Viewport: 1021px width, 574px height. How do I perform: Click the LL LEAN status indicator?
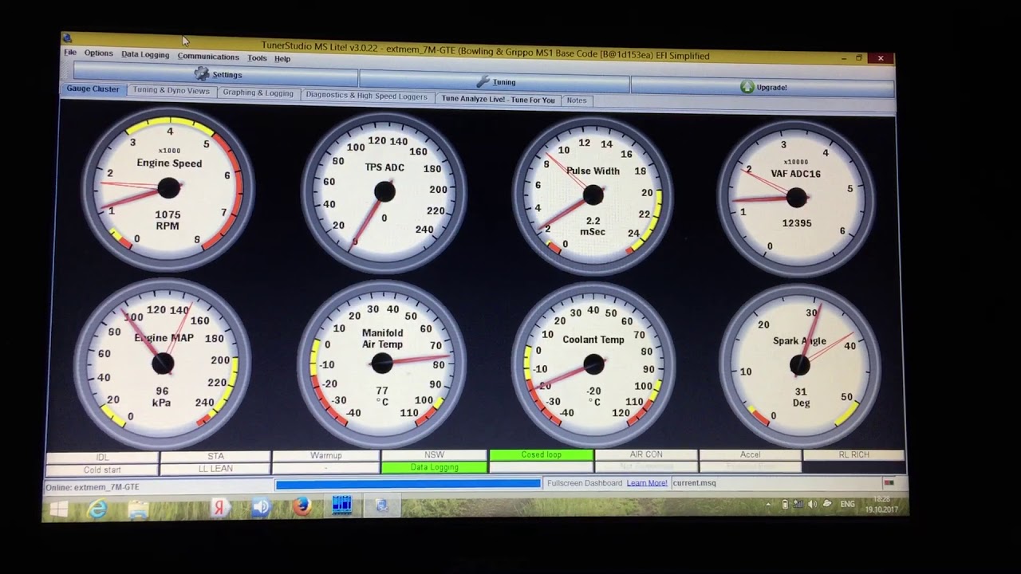pyautogui.click(x=215, y=469)
